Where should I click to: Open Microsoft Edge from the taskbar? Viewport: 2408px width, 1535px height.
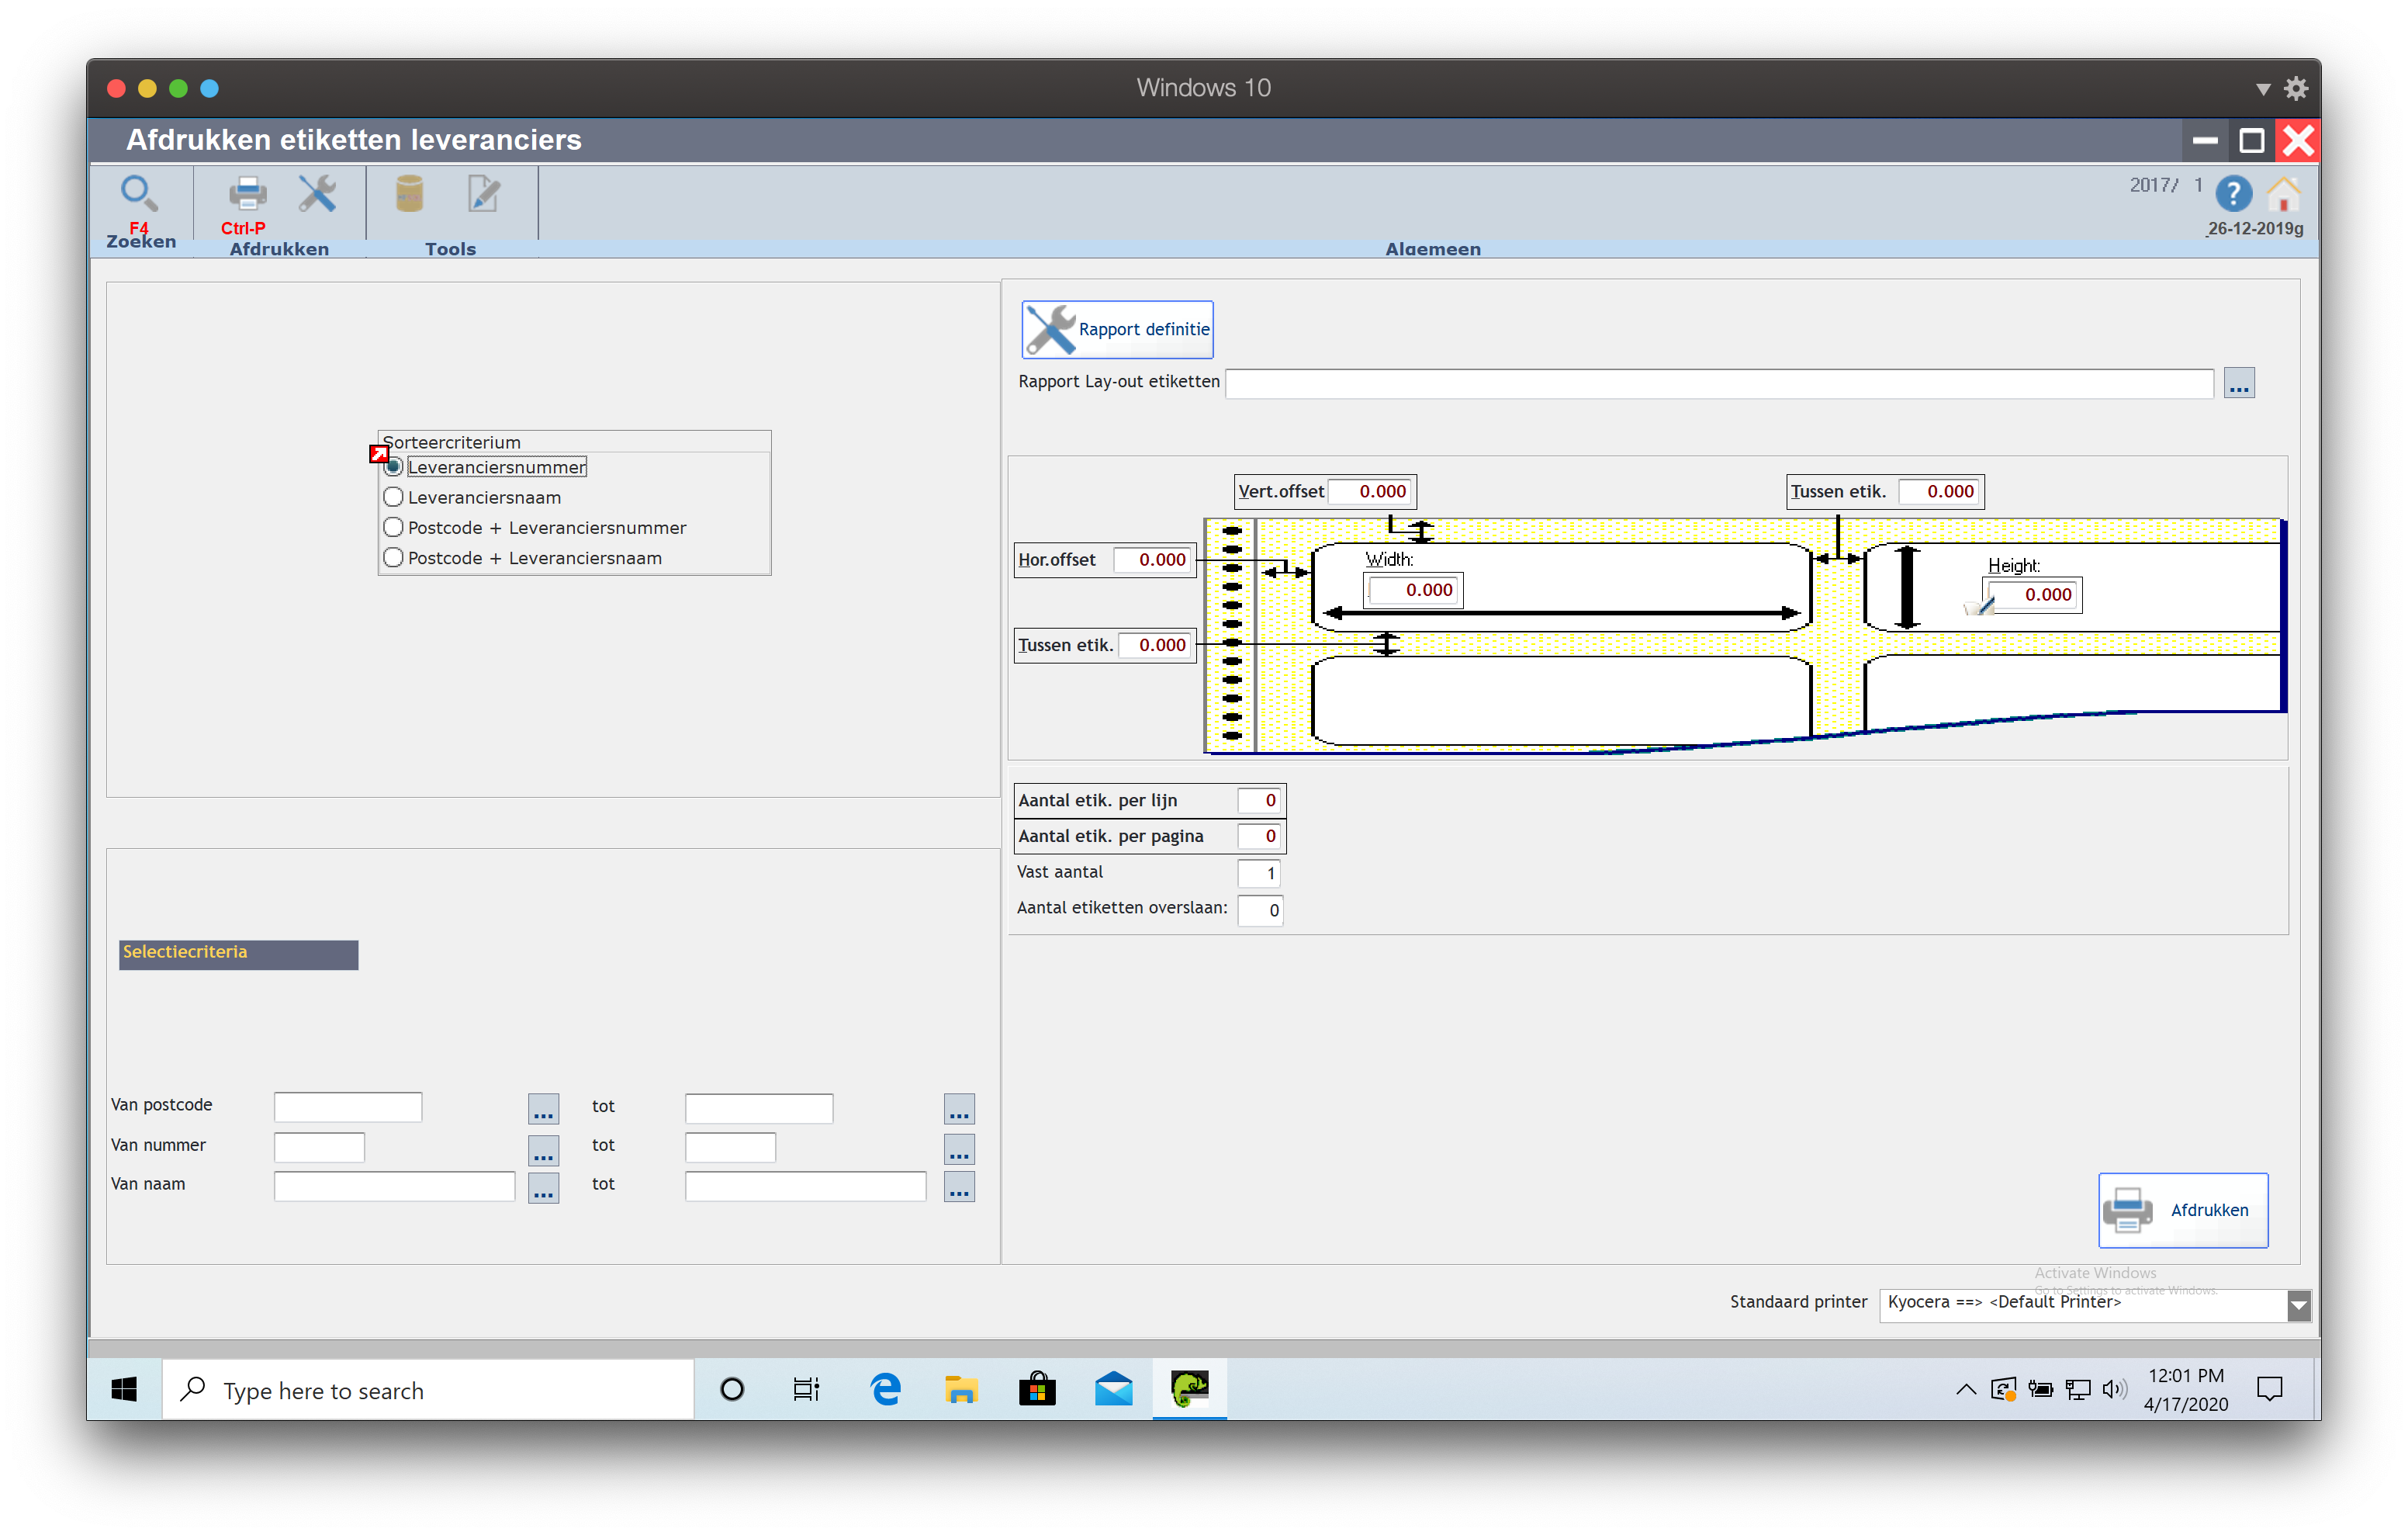(x=885, y=1389)
